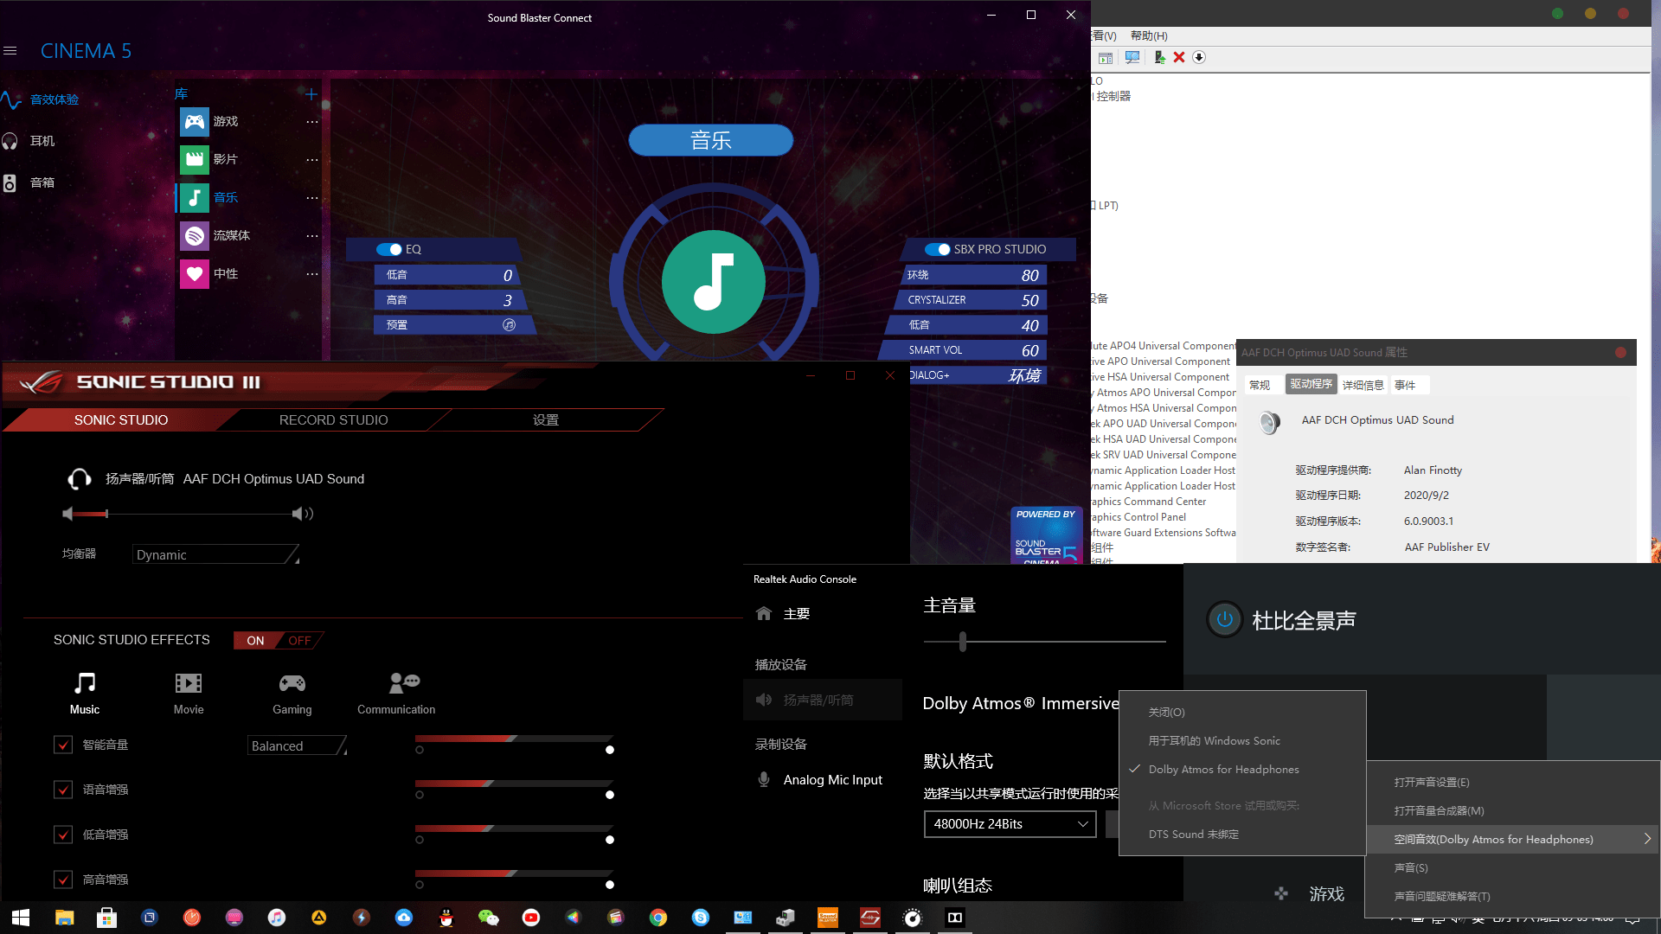Uncheck the 低音增强 checkbox
Viewport: 1661px width, 934px height.
[x=63, y=835]
